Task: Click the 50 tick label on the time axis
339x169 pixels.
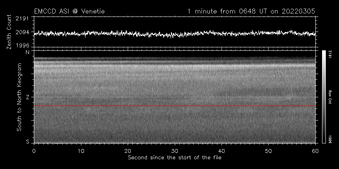Action: point(268,151)
